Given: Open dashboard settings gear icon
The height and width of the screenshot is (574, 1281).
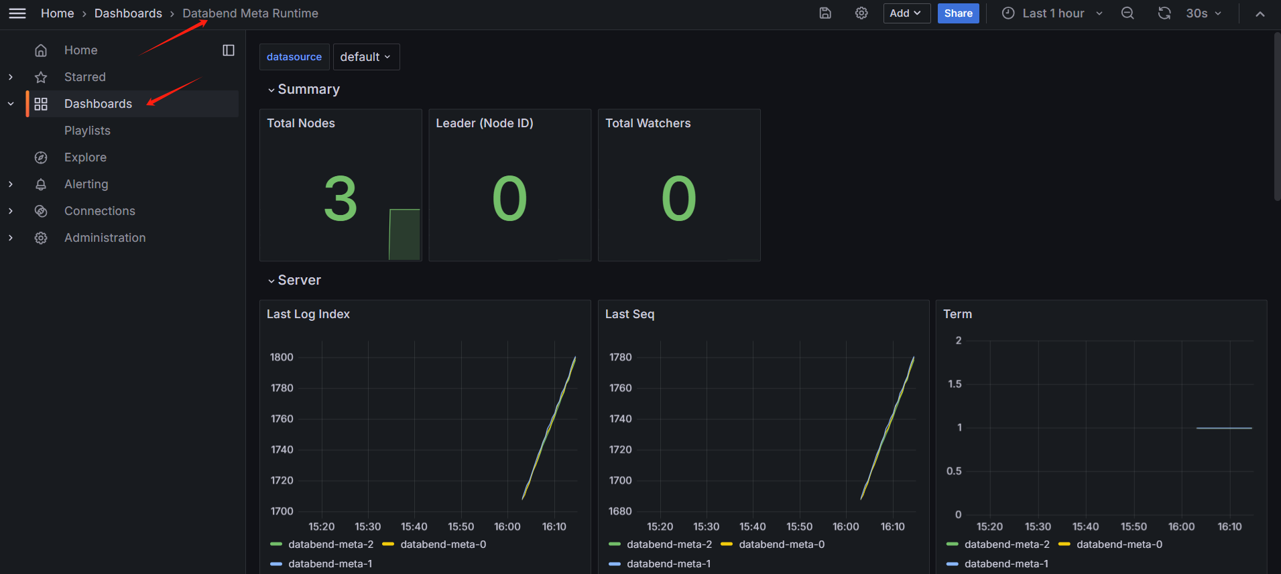Looking at the screenshot, I should (861, 13).
